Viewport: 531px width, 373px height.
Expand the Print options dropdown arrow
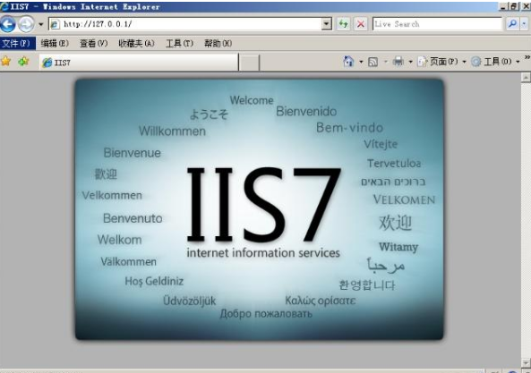click(410, 62)
